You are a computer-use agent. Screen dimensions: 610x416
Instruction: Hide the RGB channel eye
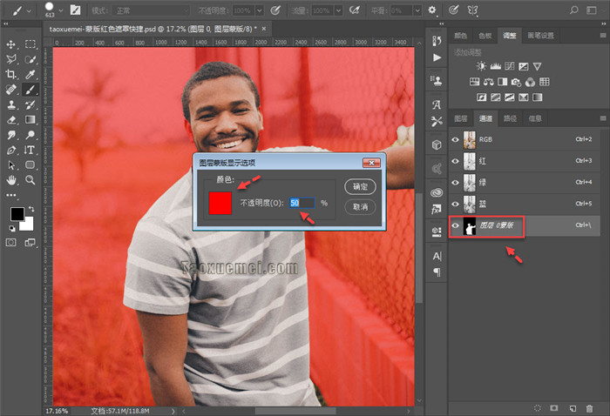[x=455, y=139]
